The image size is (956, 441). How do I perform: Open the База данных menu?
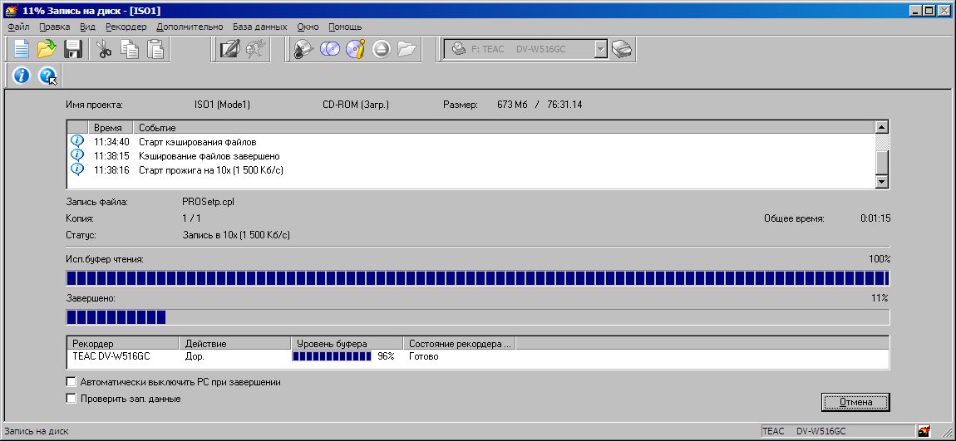pyautogui.click(x=259, y=27)
